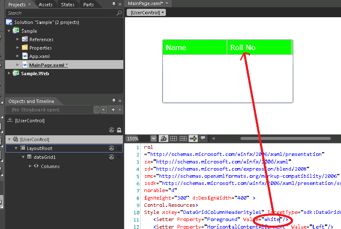Viewport: 341px width, 229px height.
Task: Expand the Properties folder
Action: click(x=18, y=47)
